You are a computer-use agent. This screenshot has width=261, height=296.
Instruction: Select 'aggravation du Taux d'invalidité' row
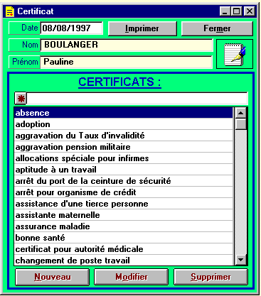(124, 136)
